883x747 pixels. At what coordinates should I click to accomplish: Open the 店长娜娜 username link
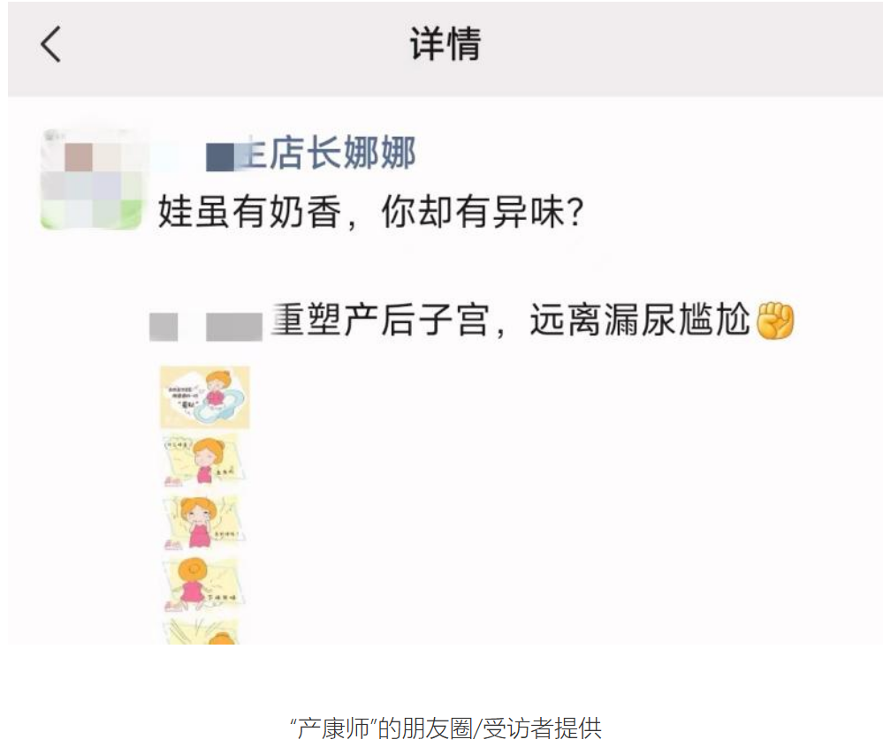pos(331,153)
